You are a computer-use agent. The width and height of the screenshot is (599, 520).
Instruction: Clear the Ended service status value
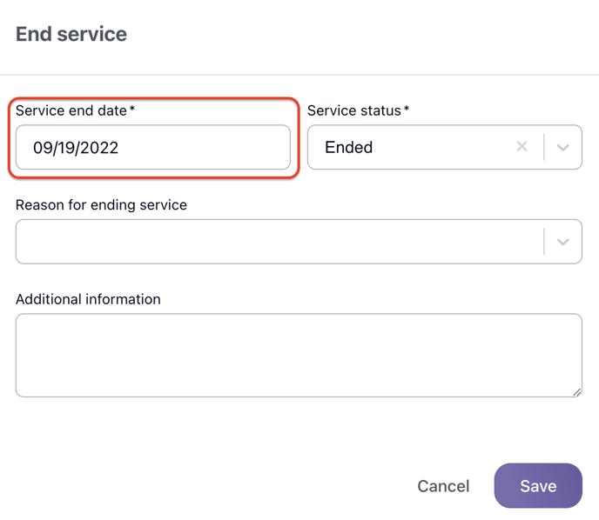(x=522, y=147)
